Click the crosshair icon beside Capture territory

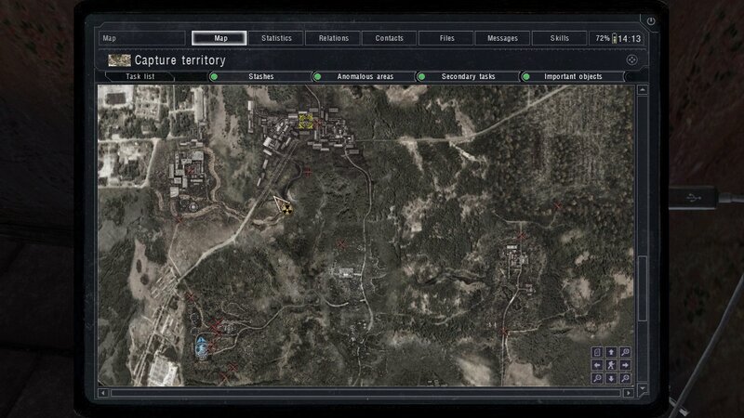[x=631, y=59]
